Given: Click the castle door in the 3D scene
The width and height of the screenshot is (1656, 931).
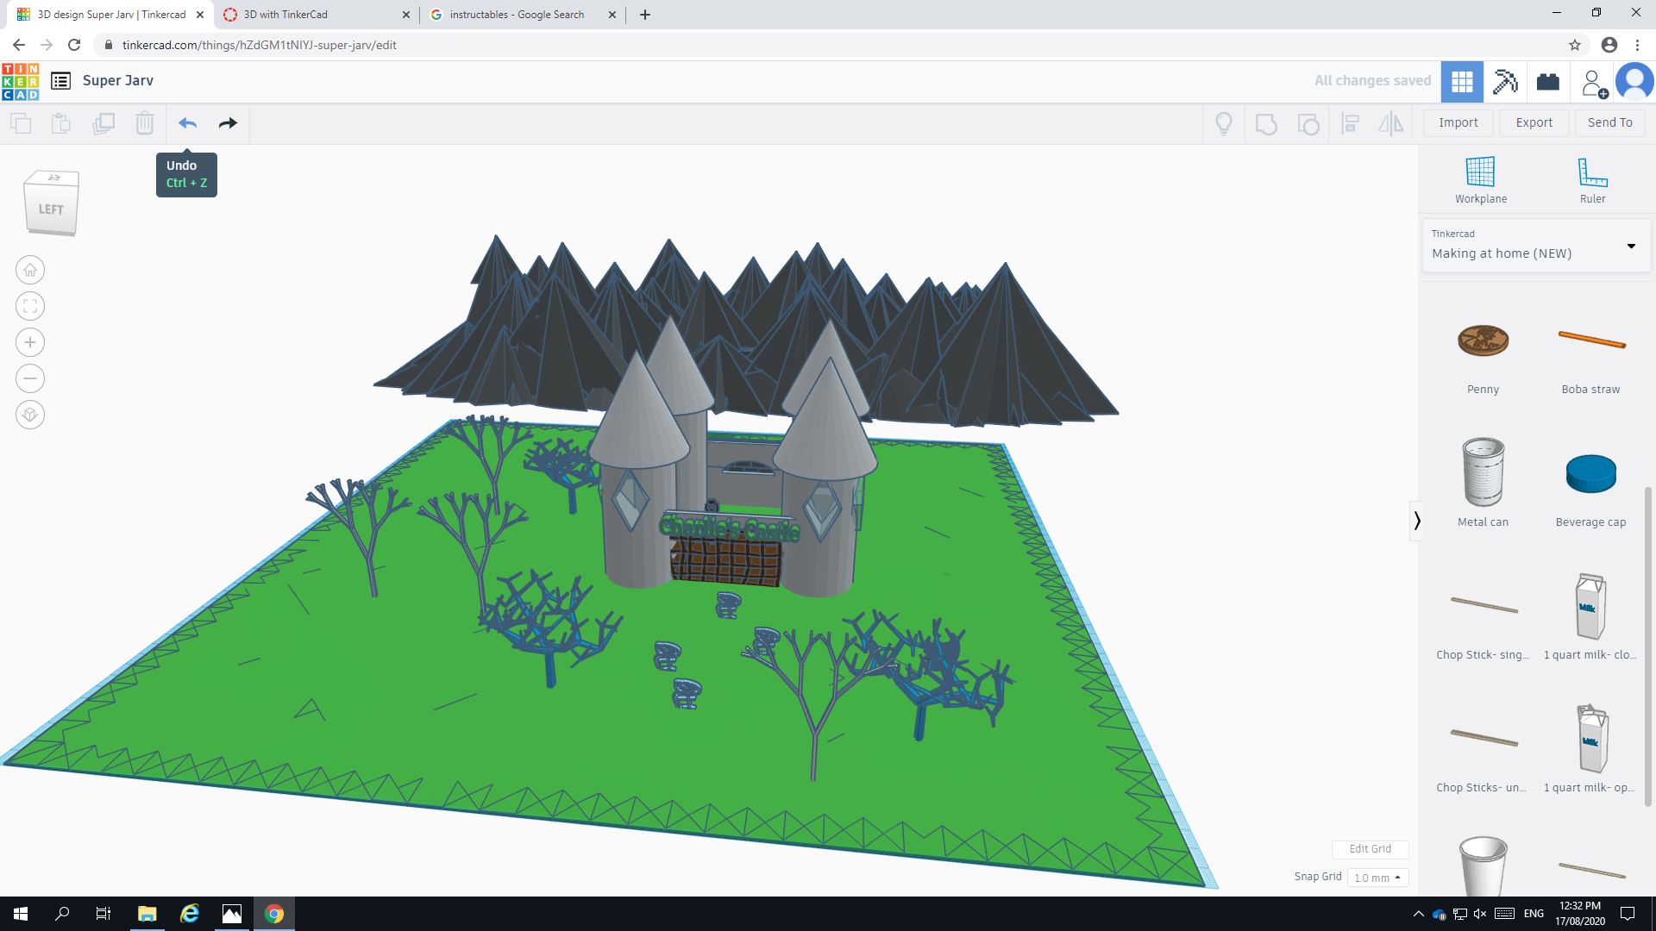Looking at the screenshot, I should [x=725, y=561].
